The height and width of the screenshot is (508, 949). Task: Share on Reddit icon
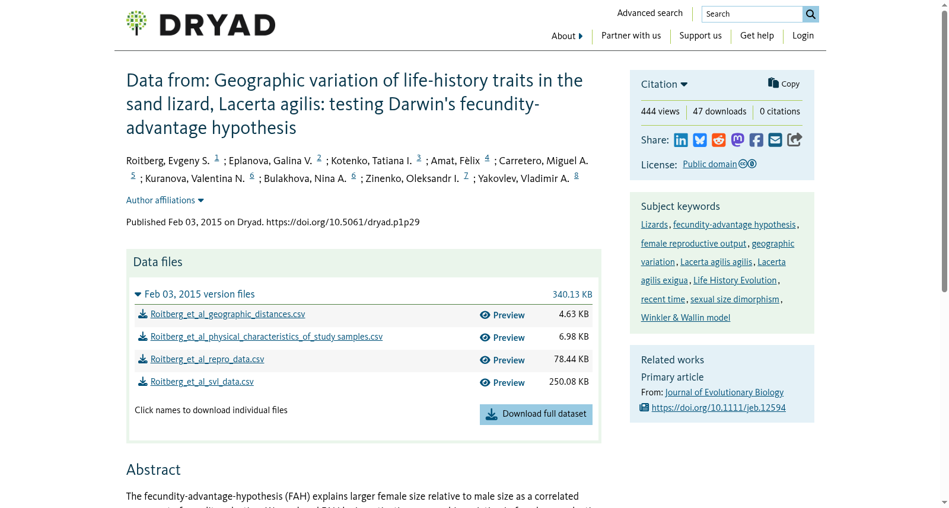pyautogui.click(x=719, y=140)
